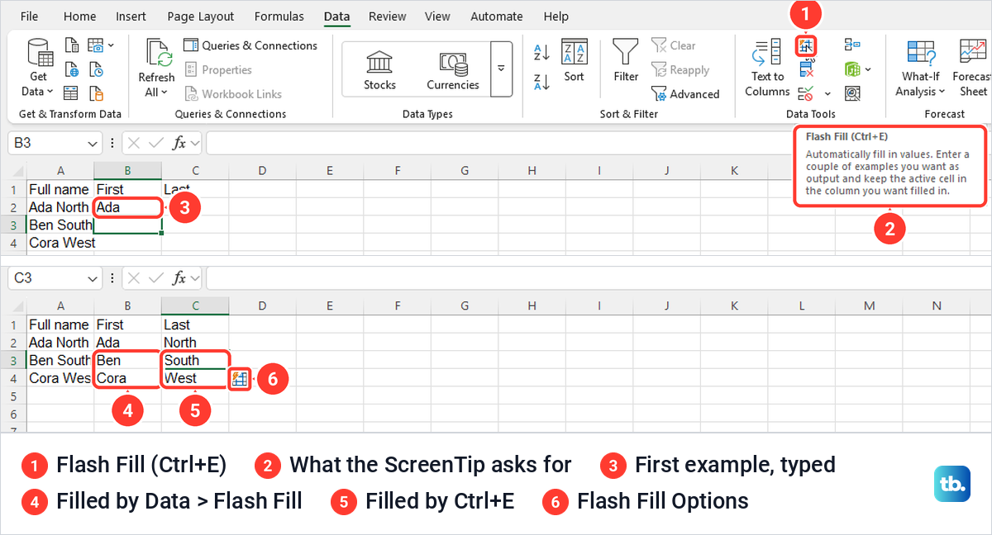
Task: Select cell containing West
Action: point(195,378)
